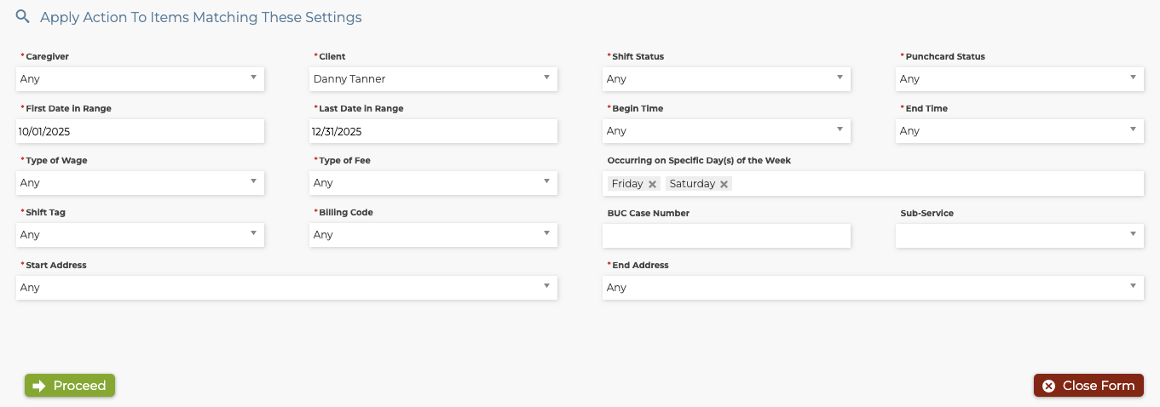Click the Proceed button
Image resolution: width=1160 pixels, height=407 pixels.
click(x=70, y=386)
